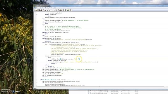Screen dimensions: 168x94
Task: Collapse fold at 'rc = win32ui.MessageBox' line
Action: tap(36, 44)
